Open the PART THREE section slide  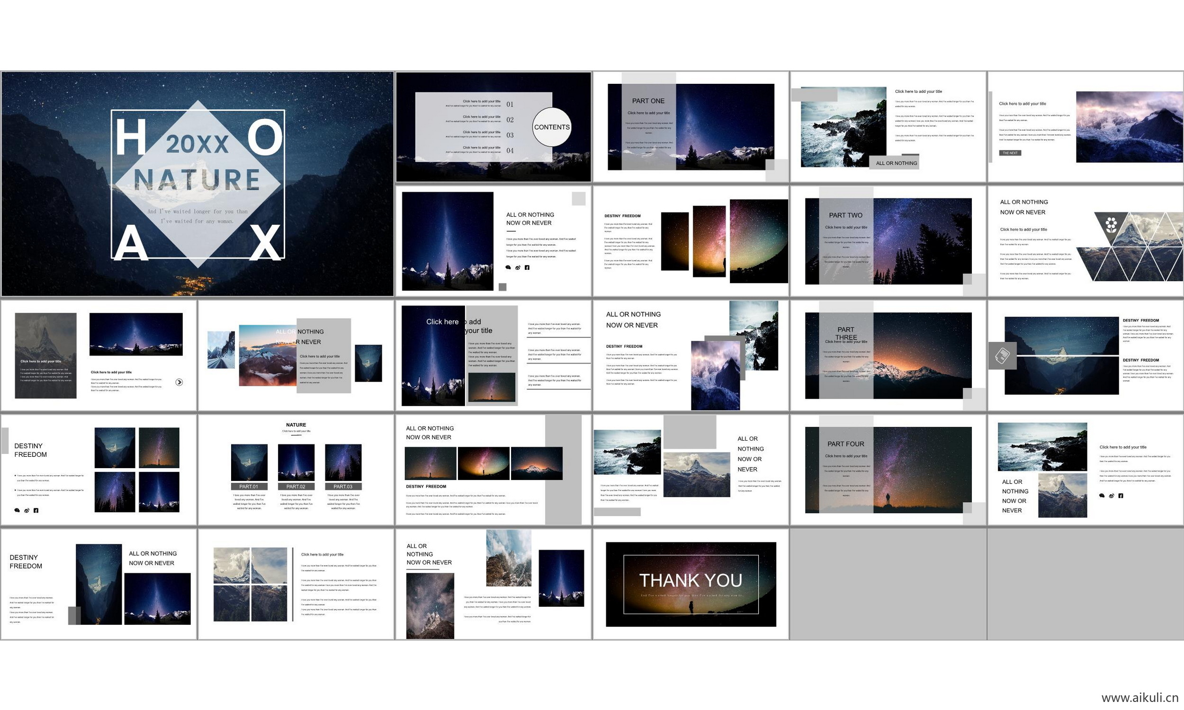(888, 355)
